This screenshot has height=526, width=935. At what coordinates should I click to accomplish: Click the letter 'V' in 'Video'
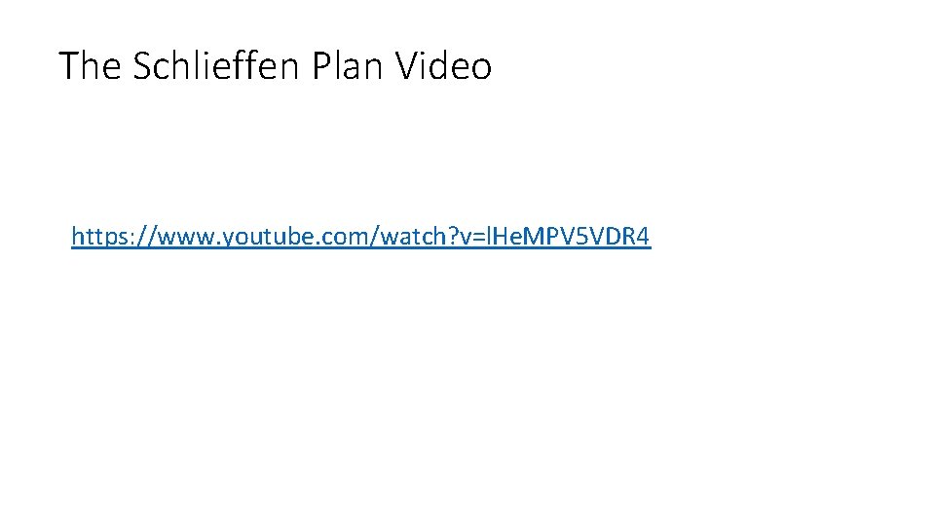pos(408,65)
